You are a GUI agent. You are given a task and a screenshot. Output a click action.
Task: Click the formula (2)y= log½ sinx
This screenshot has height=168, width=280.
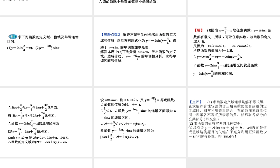48,48
